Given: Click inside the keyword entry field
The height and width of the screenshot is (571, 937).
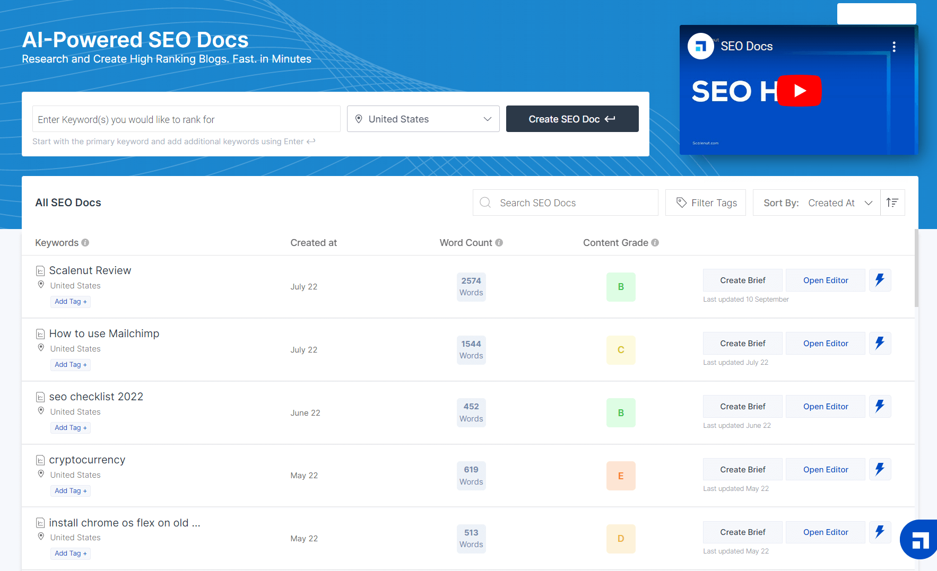Looking at the screenshot, I should coord(186,119).
